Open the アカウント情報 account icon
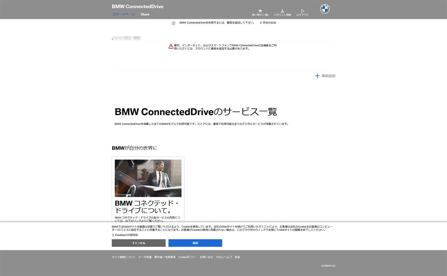This screenshot has height=276, width=447. pos(282,11)
